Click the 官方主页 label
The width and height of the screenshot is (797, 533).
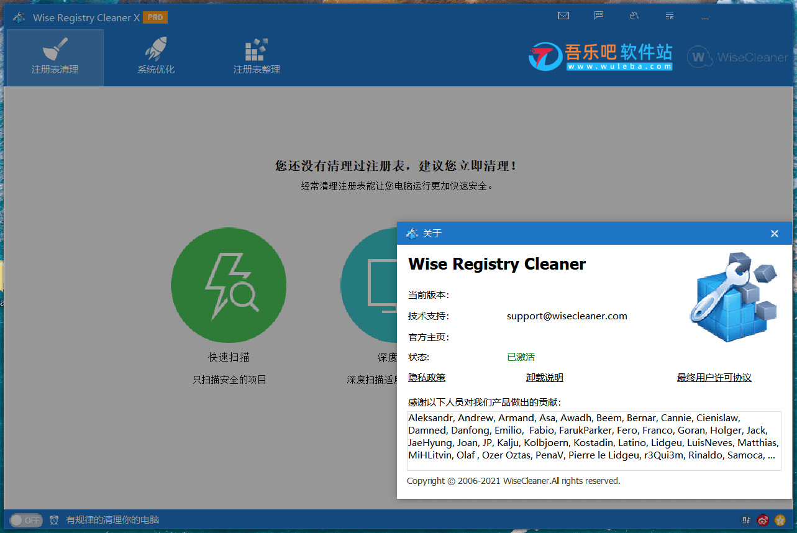click(429, 337)
